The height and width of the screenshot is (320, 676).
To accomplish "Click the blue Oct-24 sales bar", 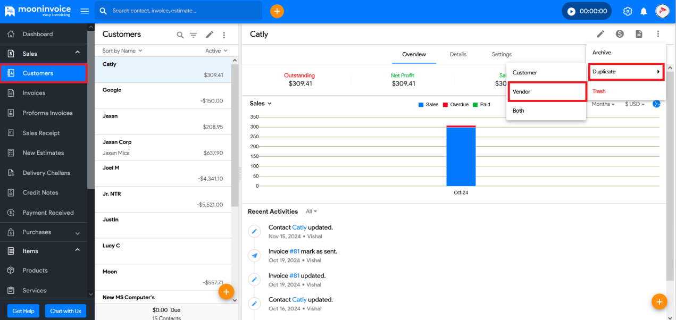I will (x=461, y=157).
